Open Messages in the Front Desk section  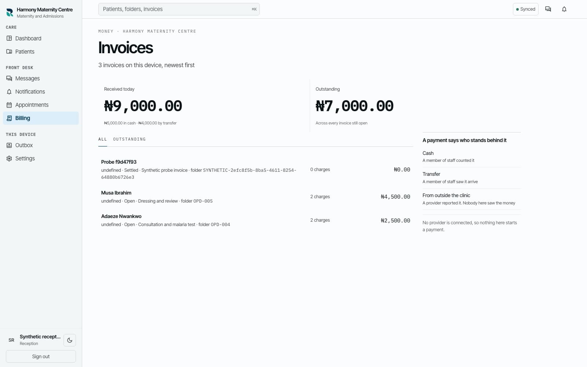[x=41, y=79]
